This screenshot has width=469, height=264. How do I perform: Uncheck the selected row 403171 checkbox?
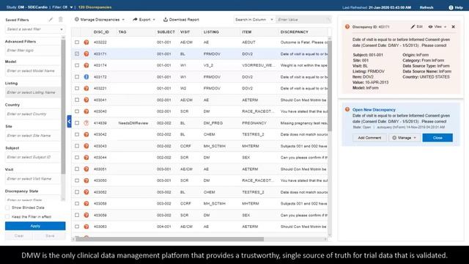pyautogui.click(x=77, y=54)
